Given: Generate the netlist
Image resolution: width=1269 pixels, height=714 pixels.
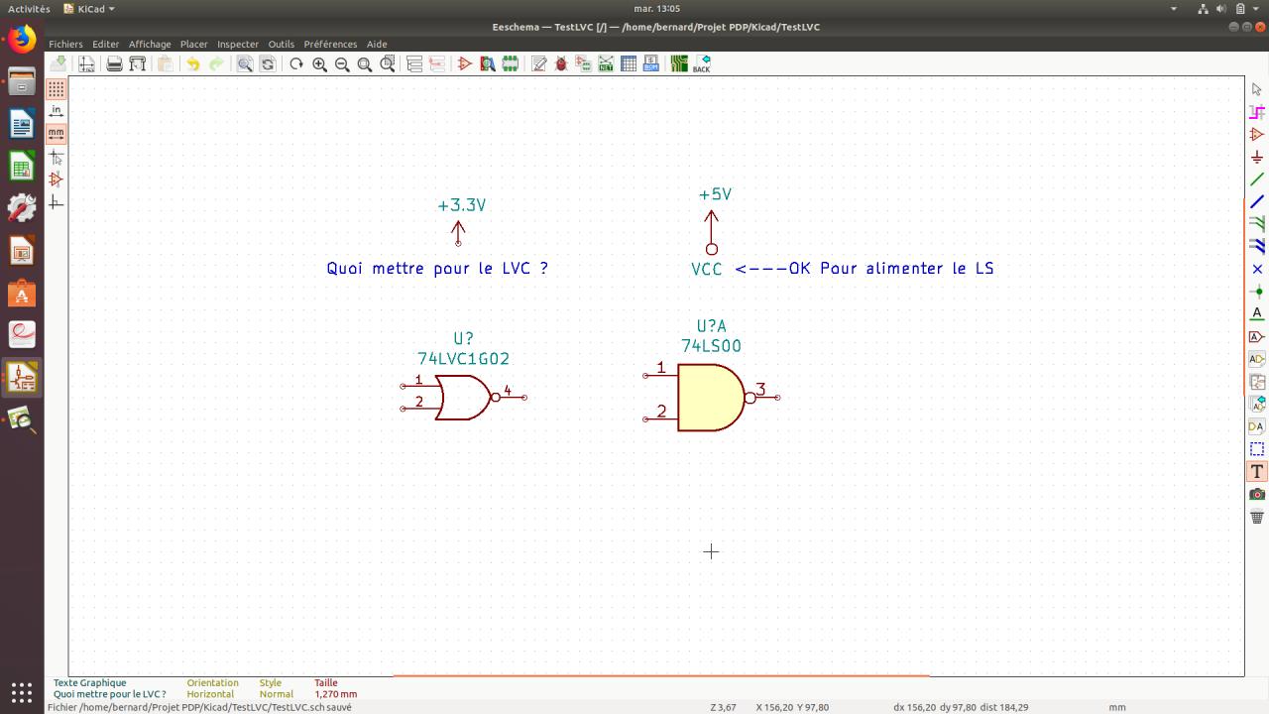Looking at the screenshot, I should tap(606, 64).
